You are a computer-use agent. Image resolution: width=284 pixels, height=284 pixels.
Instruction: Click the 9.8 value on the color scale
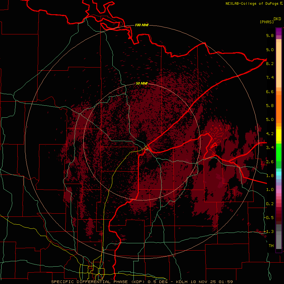click(270, 35)
